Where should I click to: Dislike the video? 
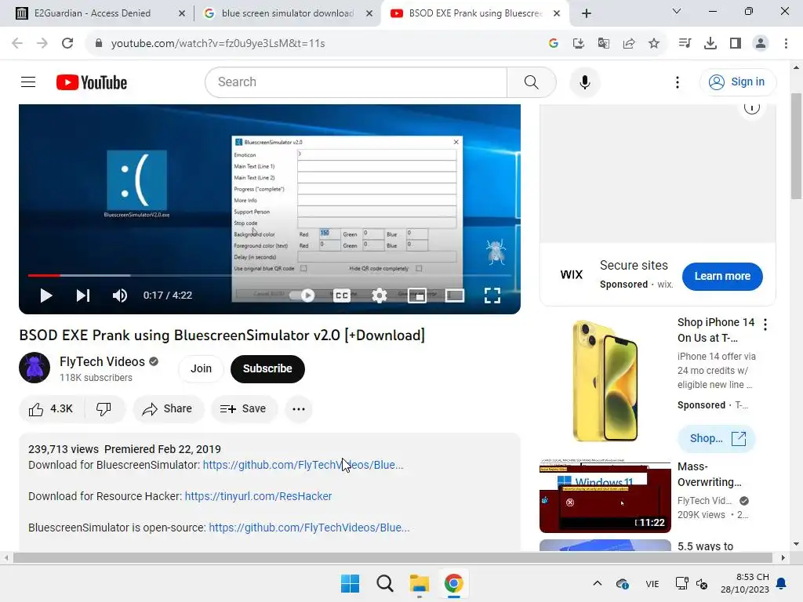[104, 409]
